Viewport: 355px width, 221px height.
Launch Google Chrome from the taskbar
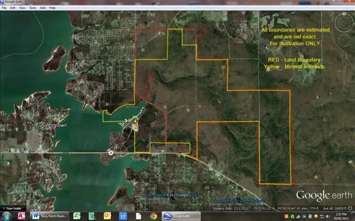[153, 216]
